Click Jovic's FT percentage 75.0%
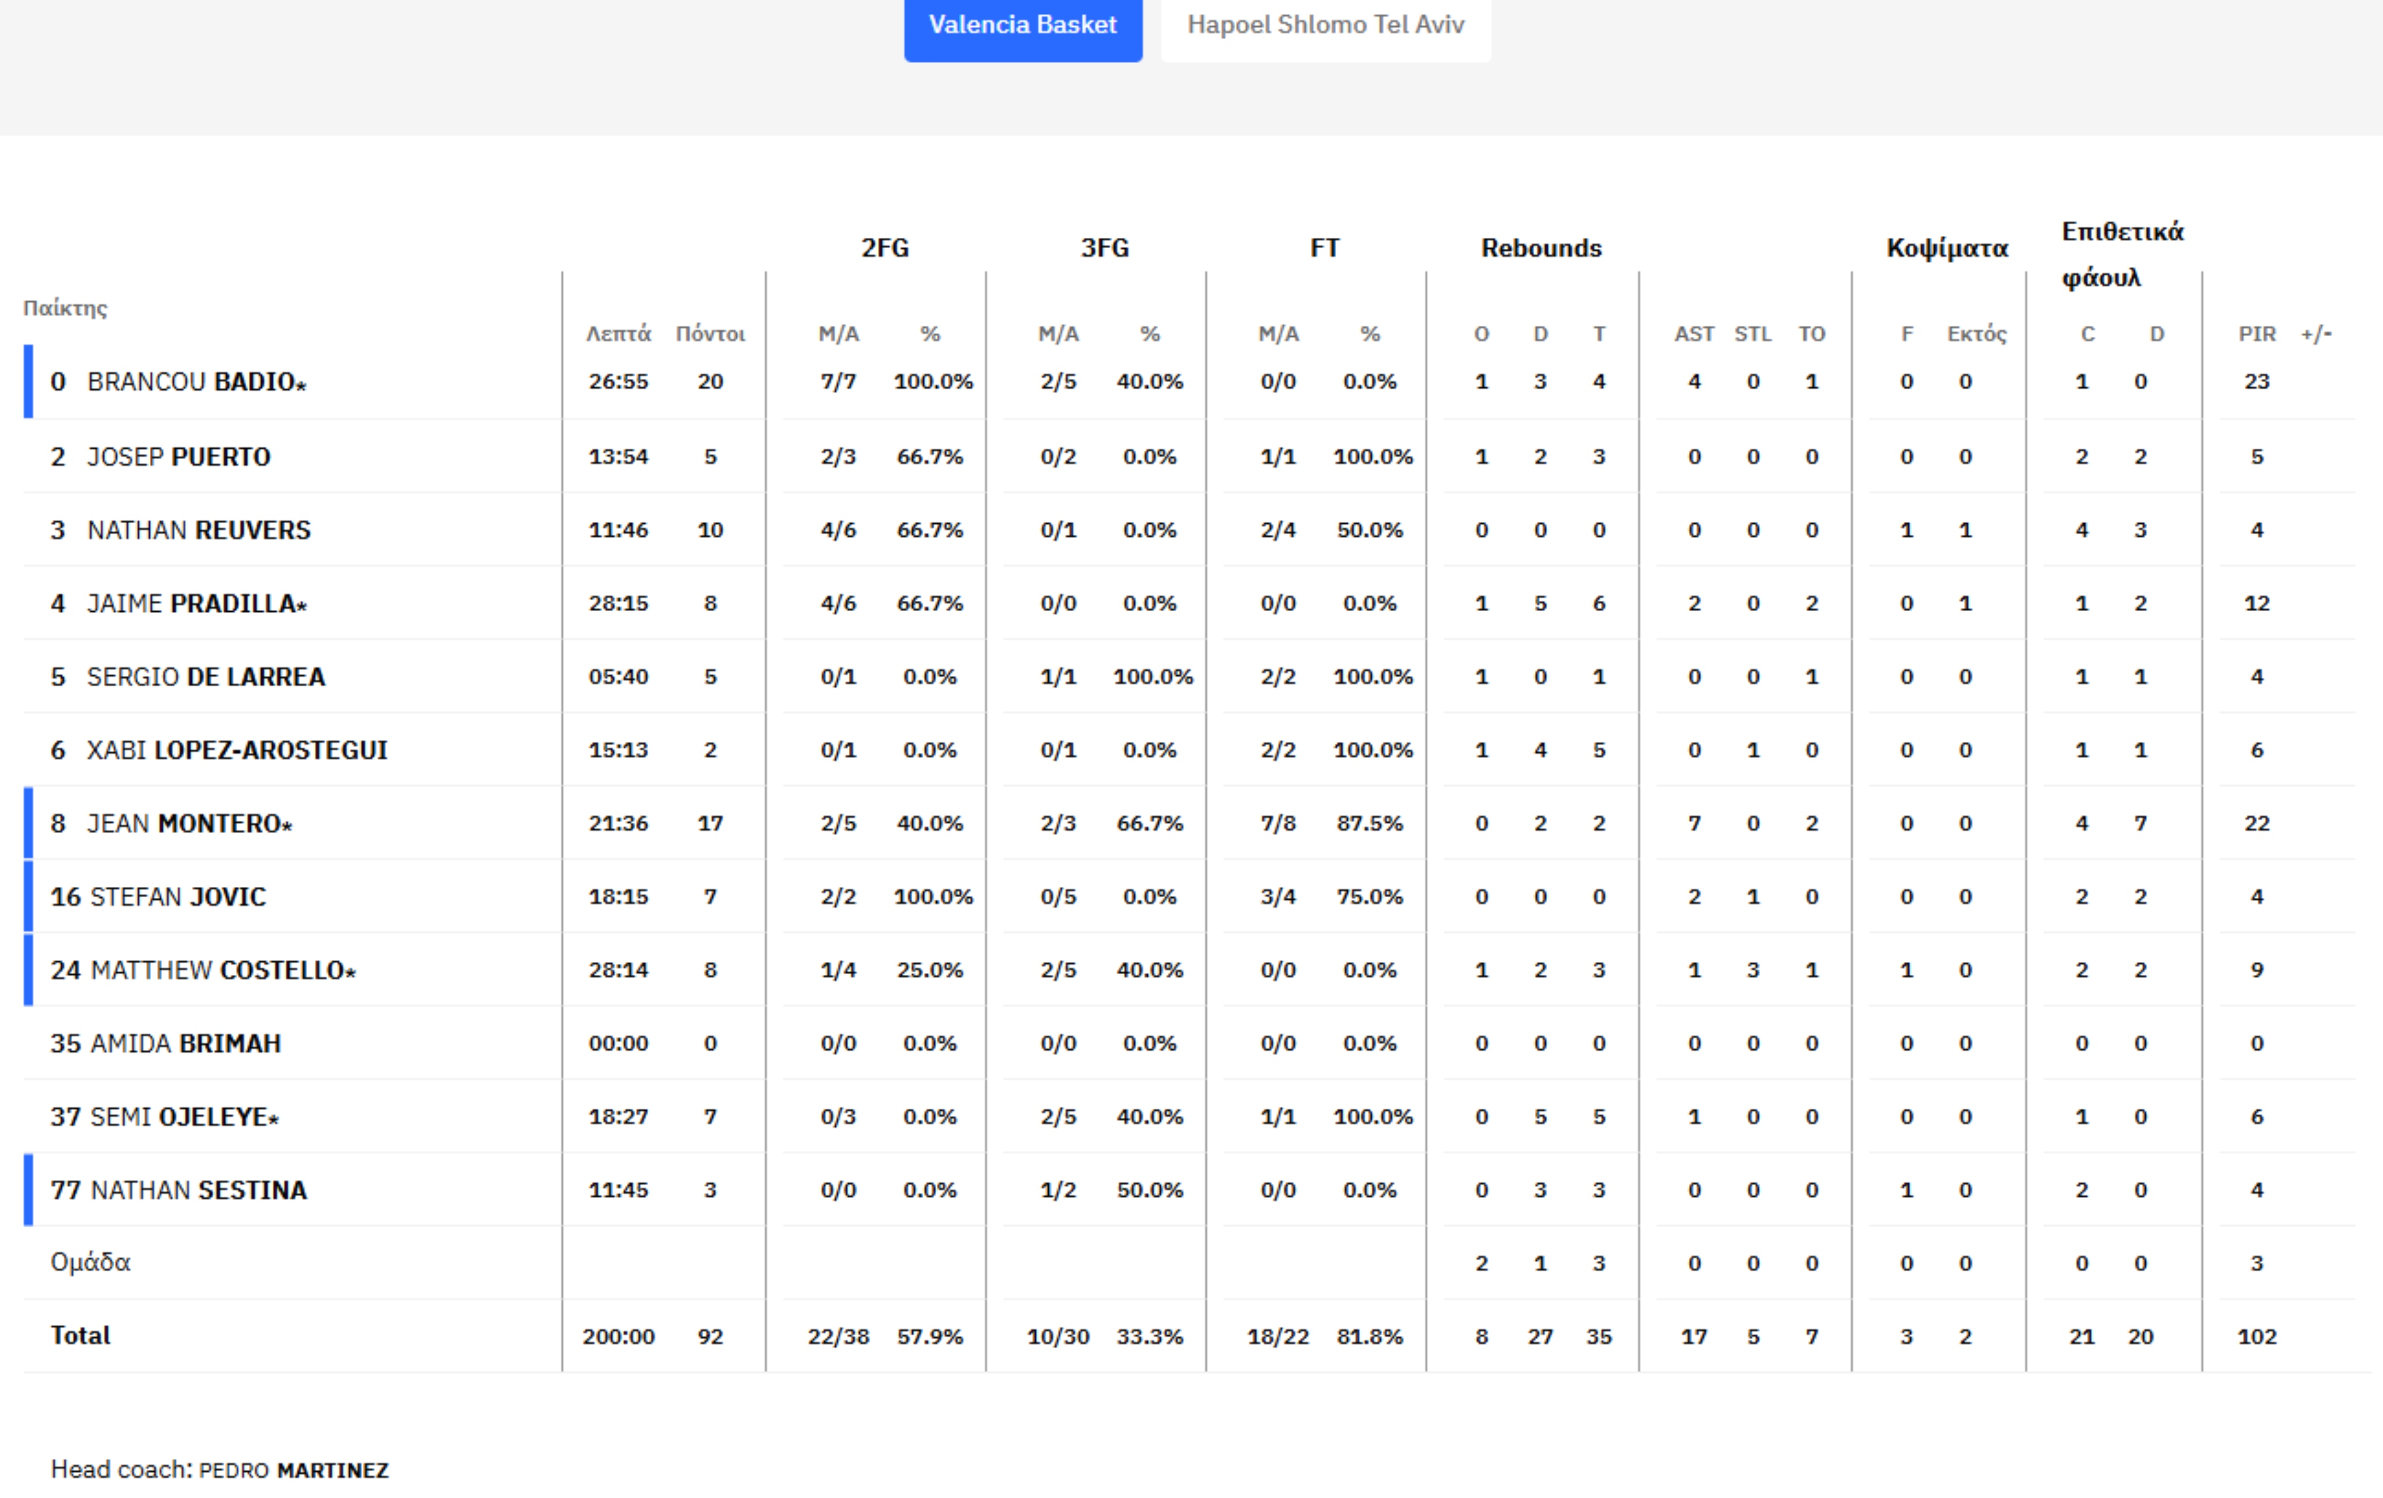Viewport: 2383px width, 1498px height. click(x=1370, y=897)
